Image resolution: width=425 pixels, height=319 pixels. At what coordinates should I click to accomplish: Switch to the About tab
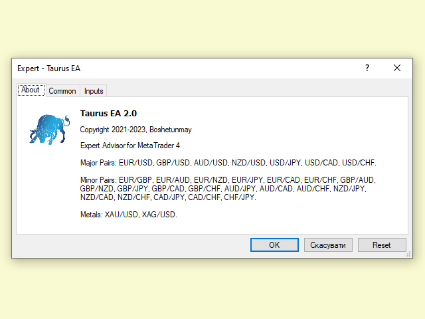pyautogui.click(x=31, y=90)
